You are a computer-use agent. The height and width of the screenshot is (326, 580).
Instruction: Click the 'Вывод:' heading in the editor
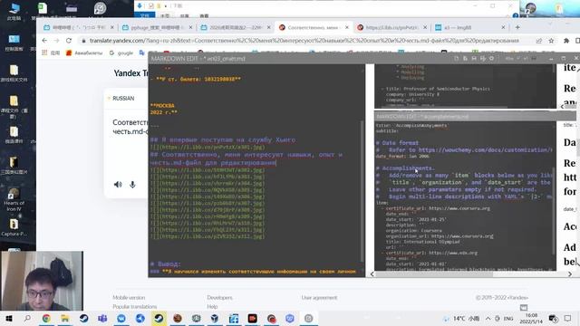pos(165,264)
